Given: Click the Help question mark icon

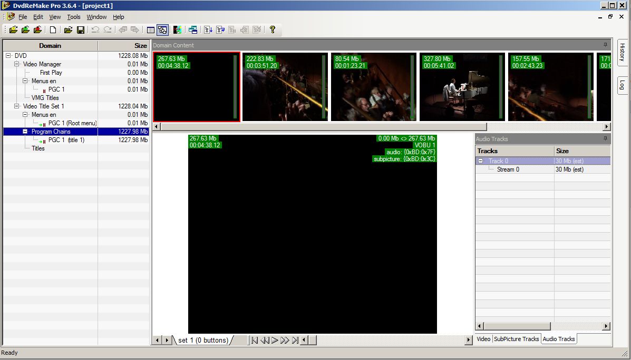Looking at the screenshot, I should (273, 30).
